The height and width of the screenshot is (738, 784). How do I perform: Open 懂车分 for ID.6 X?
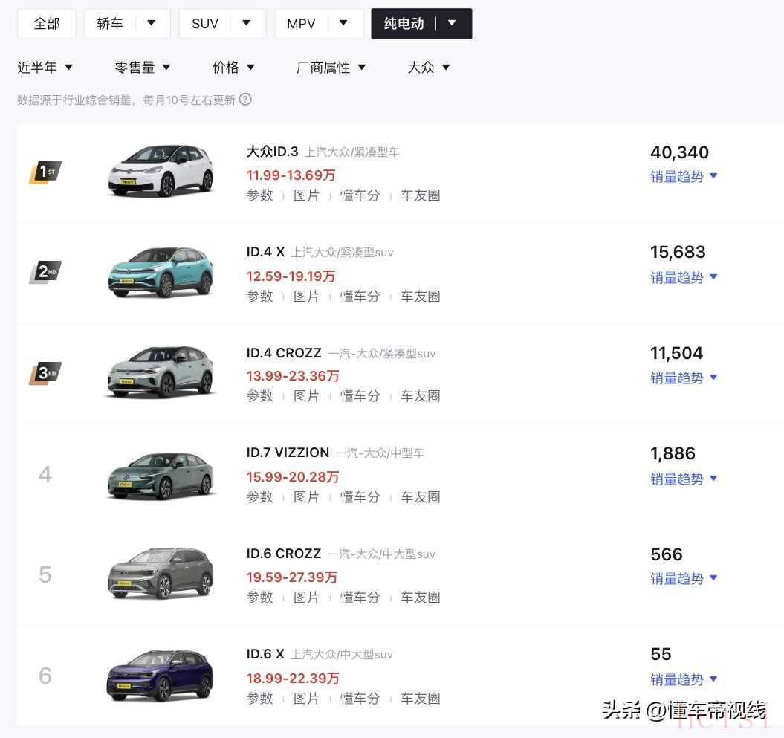click(x=360, y=698)
